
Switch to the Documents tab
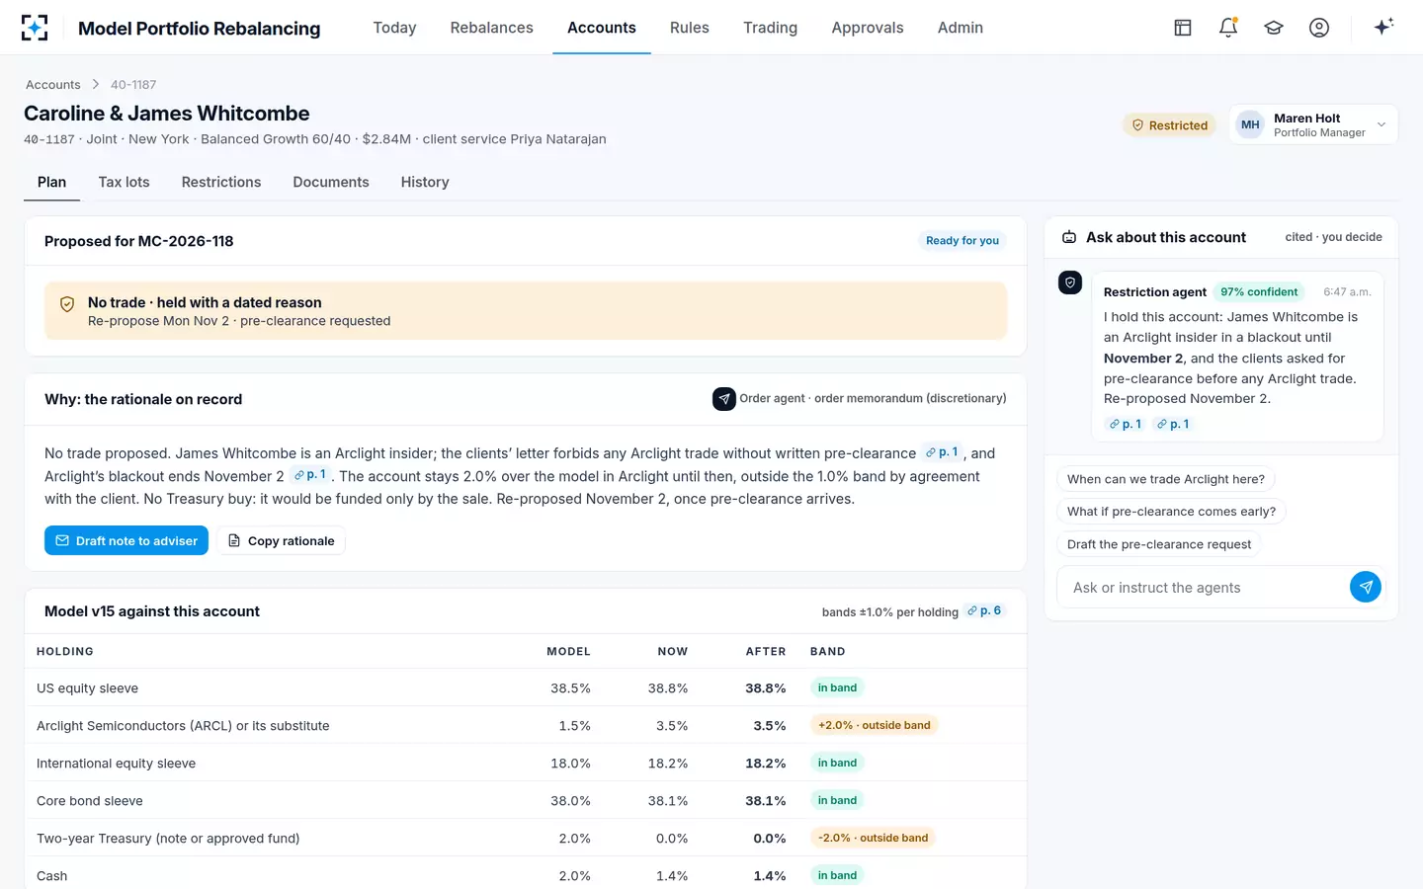point(330,182)
